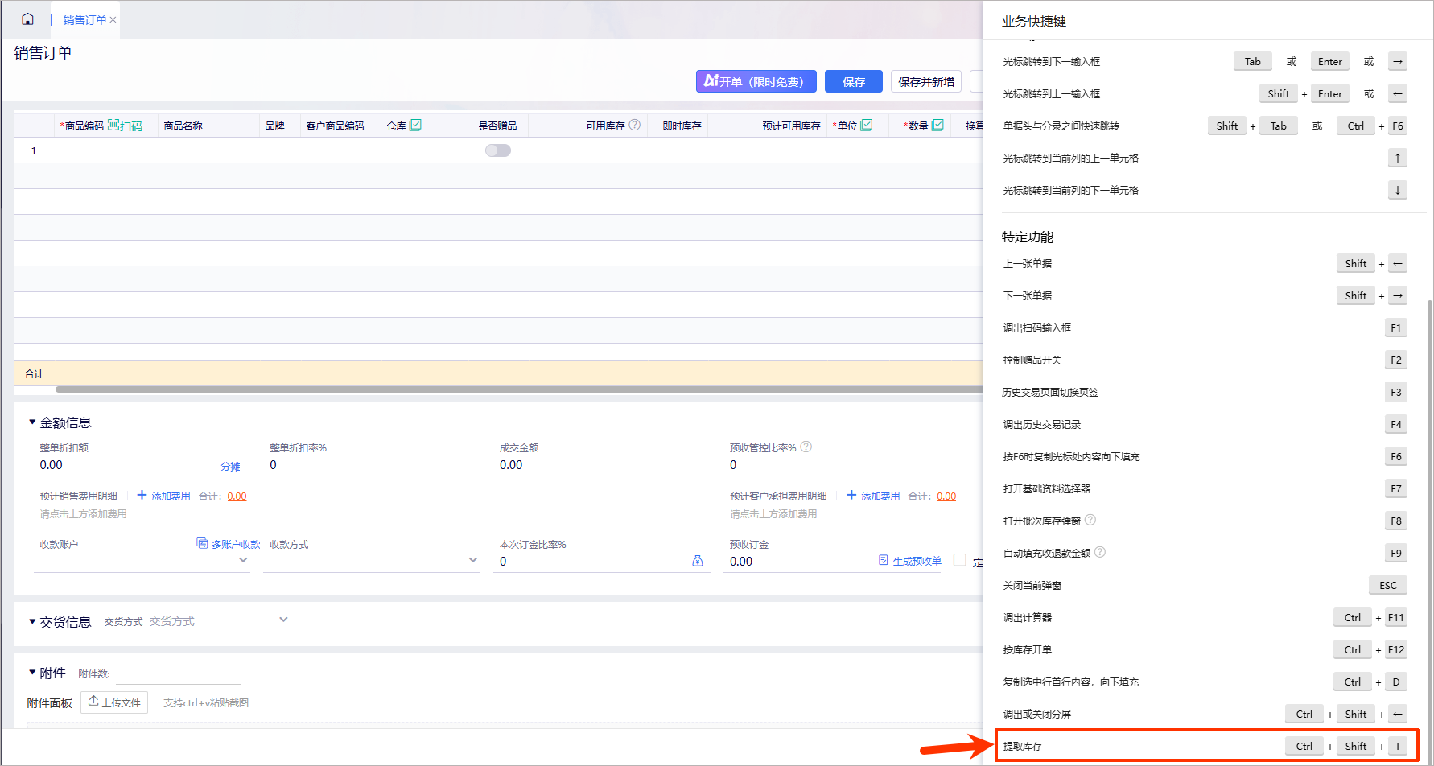Select the 提取库存 shortcut label
The image size is (1434, 766).
tap(1022, 746)
